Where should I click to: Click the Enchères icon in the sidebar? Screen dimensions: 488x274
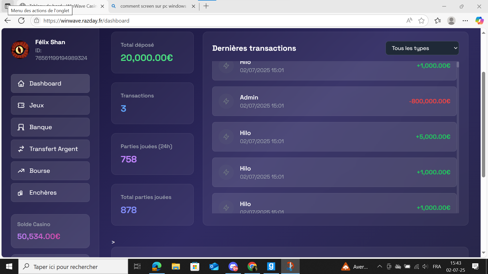[20, 193]
